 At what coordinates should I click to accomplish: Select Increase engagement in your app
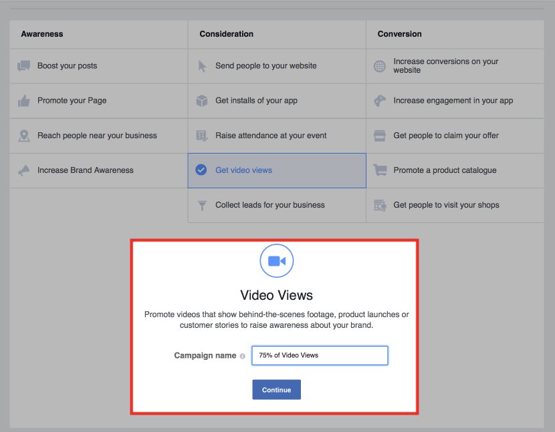tap(455, 101)
